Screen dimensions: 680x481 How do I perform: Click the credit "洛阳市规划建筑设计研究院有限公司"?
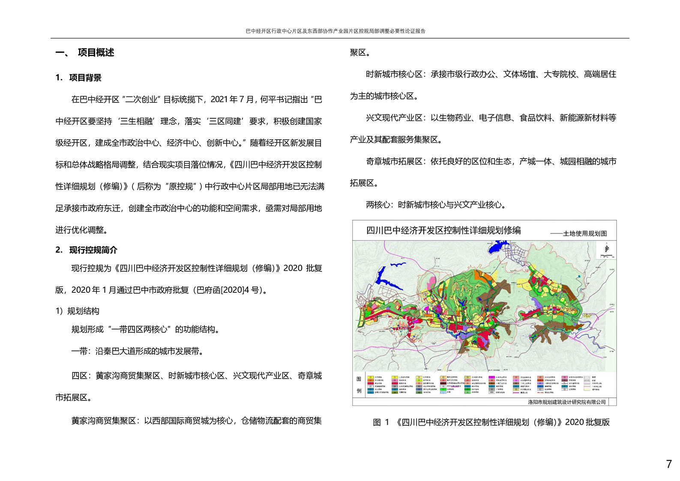click(567, 402)
